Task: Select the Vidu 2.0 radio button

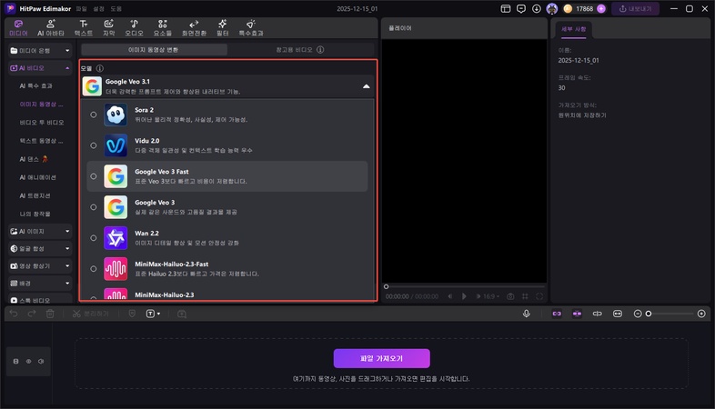Action: 94,145
